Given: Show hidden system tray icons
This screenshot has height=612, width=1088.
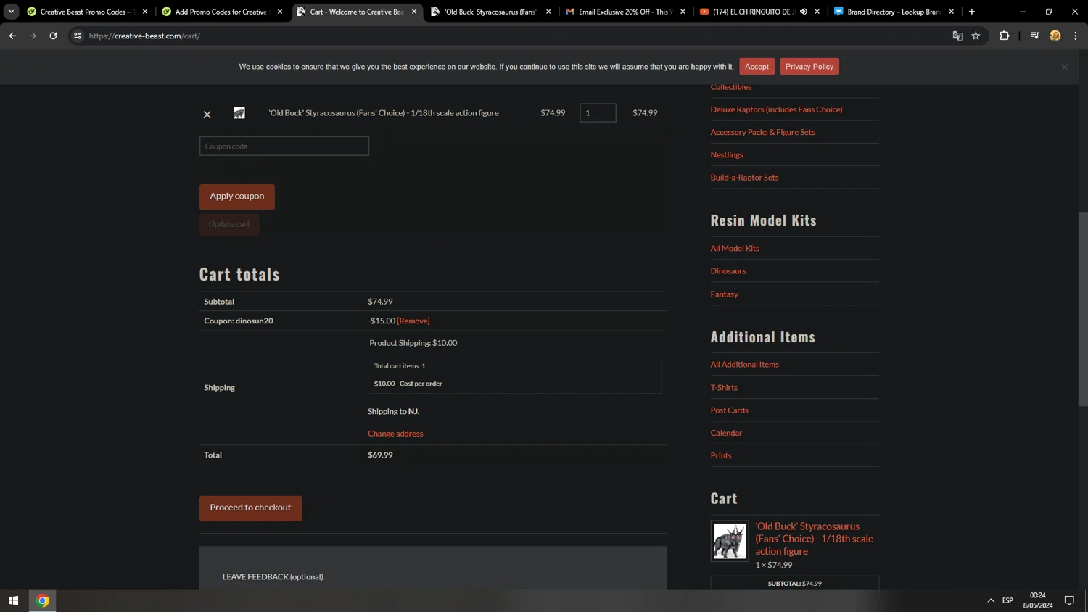Looking at the screenshot, I should (x=991, y=600).
